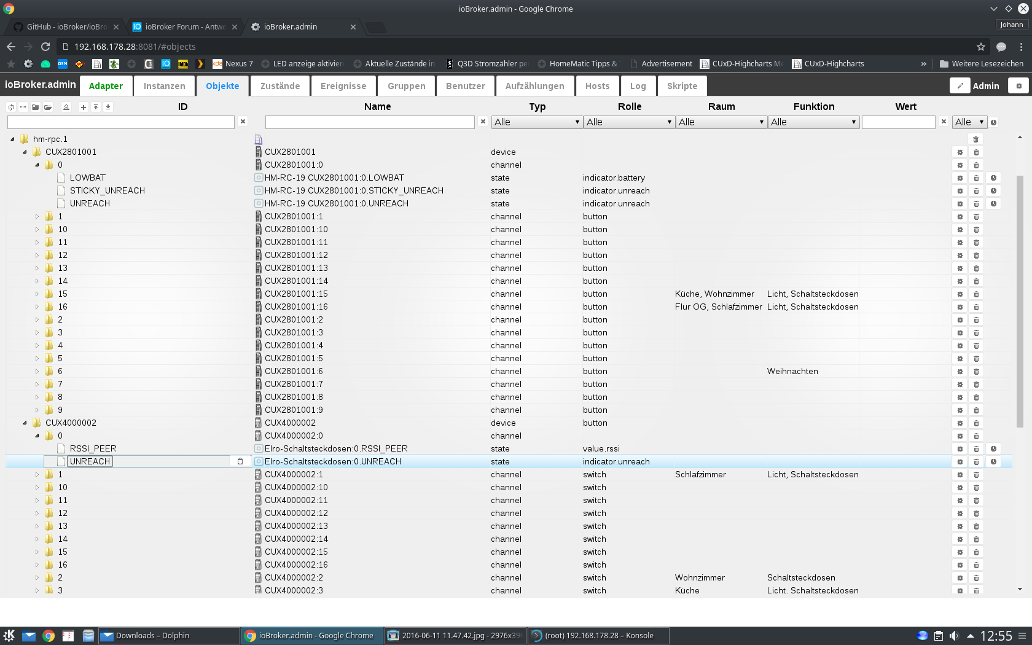Click the Wert filter input field
This screenshot has height=645, width=1032.
coord(898,122)
